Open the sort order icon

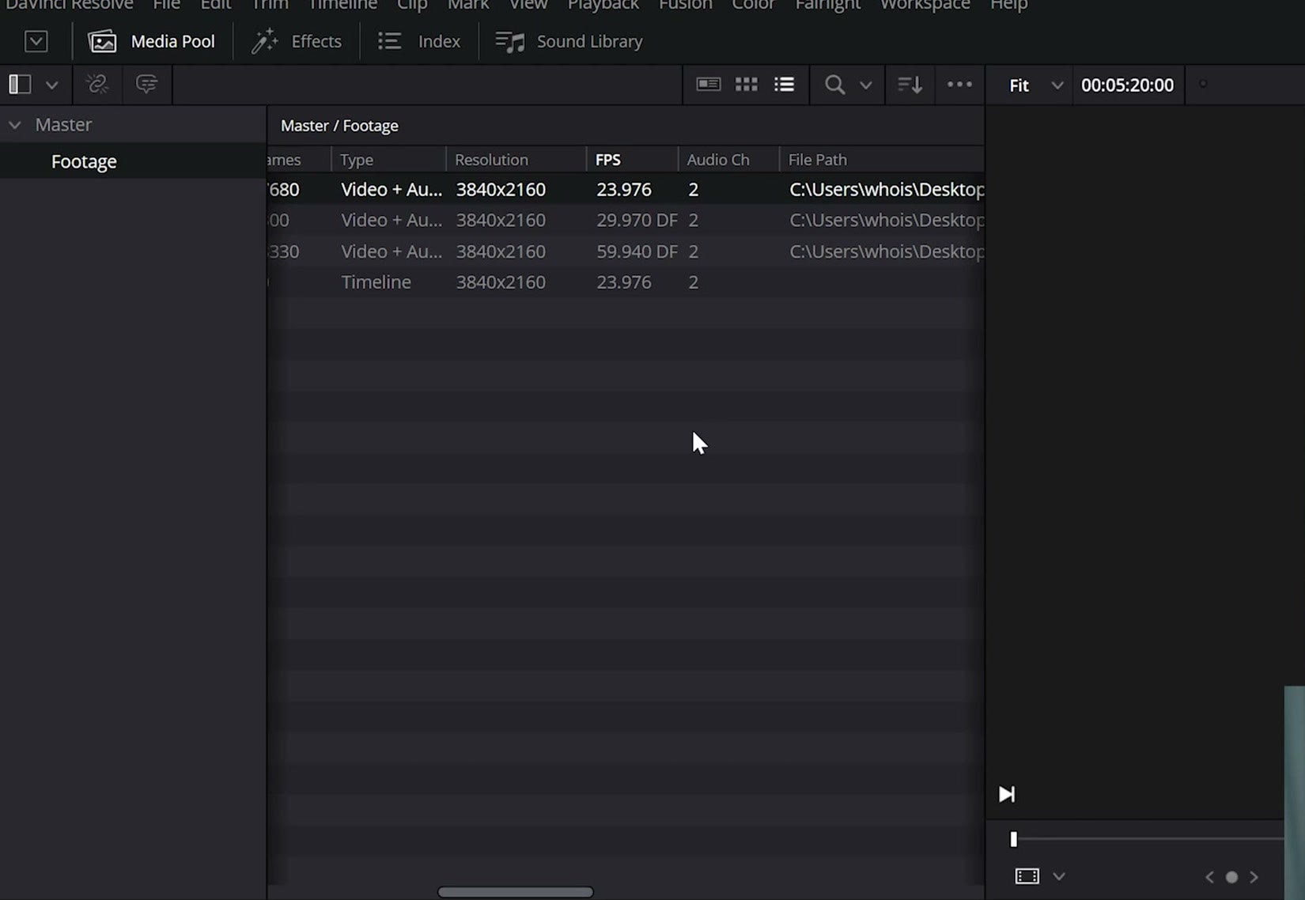910,84
